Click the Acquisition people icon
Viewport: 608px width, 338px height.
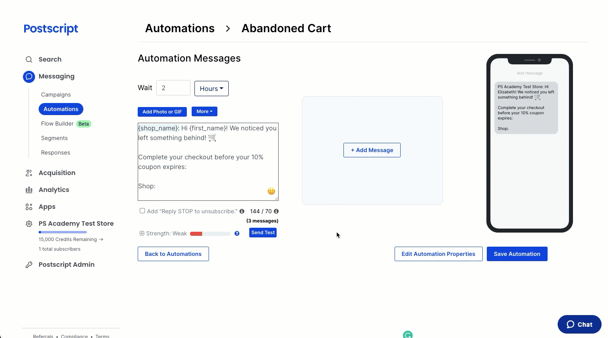coord(29,173)
